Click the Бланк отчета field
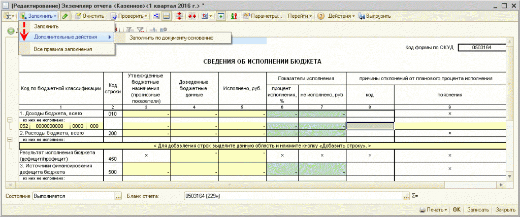The image size is (520, 217). pos(293,196)
